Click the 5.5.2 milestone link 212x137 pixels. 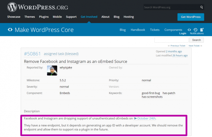[x=63, y=80]
